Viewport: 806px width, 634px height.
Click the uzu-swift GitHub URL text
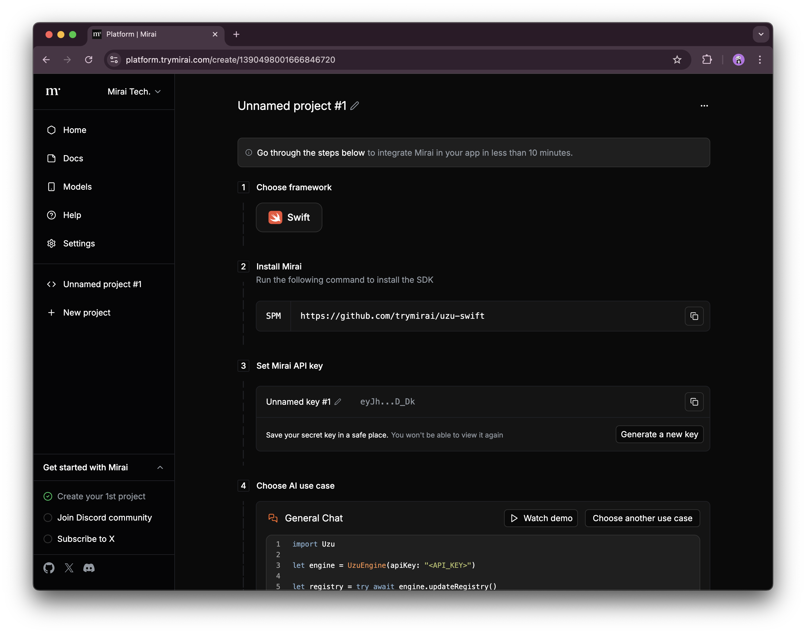[x=392, y=316]
